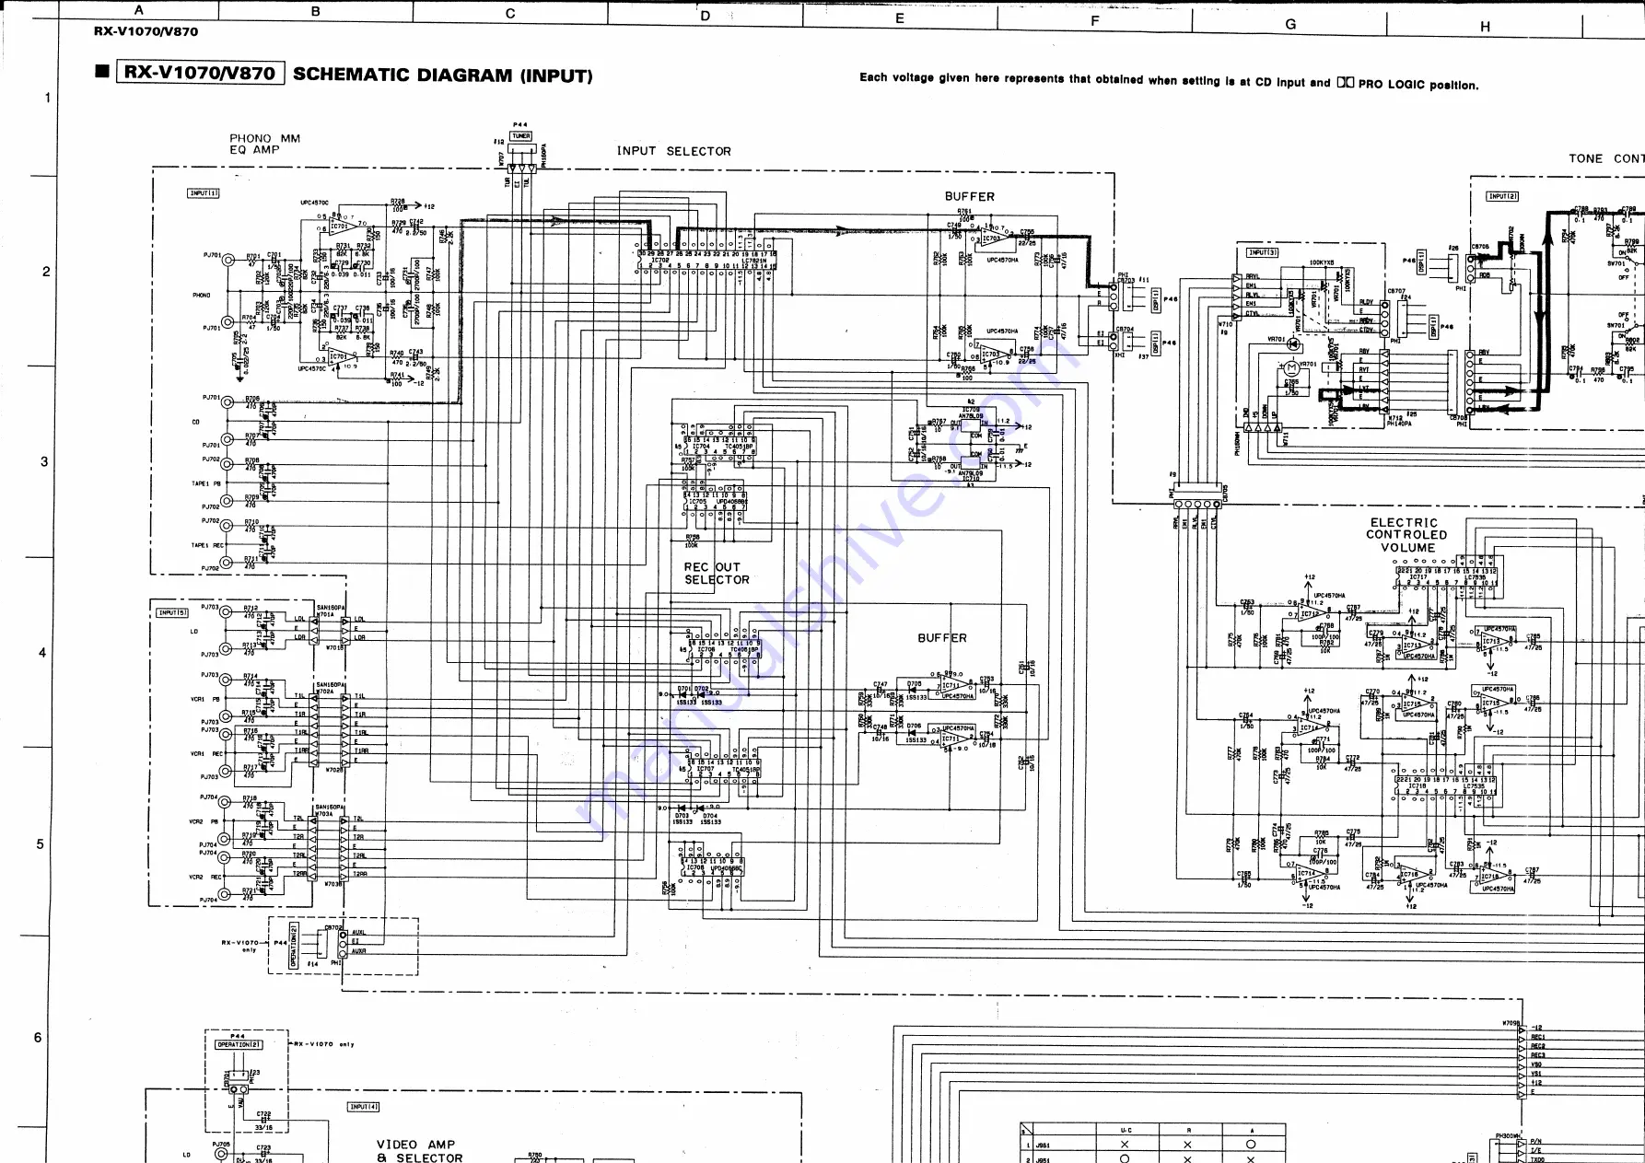Click the 'AN78L09' regulator label
1645x1163 pixels.
[971, 415]
